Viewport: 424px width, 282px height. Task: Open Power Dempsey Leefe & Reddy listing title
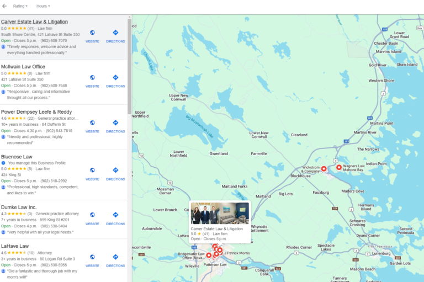[x=36, y=111]
